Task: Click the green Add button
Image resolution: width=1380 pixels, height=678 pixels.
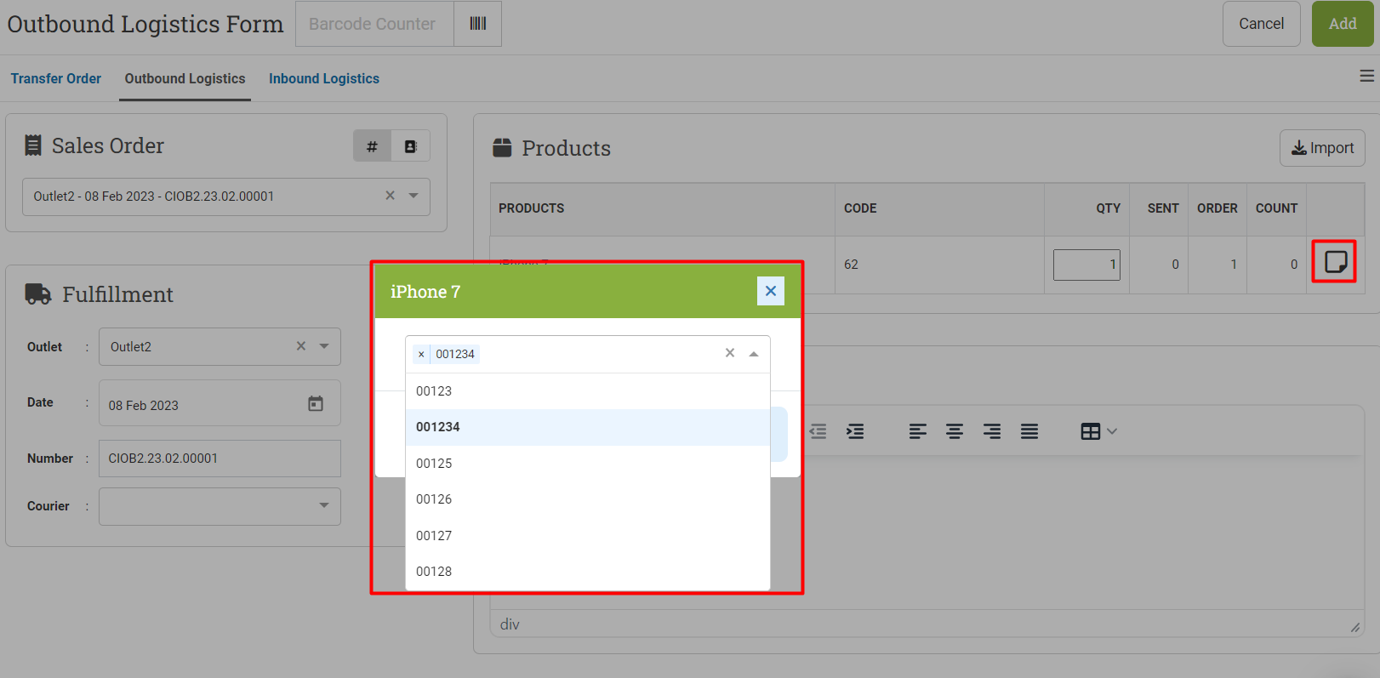Action: [1343, 24]
